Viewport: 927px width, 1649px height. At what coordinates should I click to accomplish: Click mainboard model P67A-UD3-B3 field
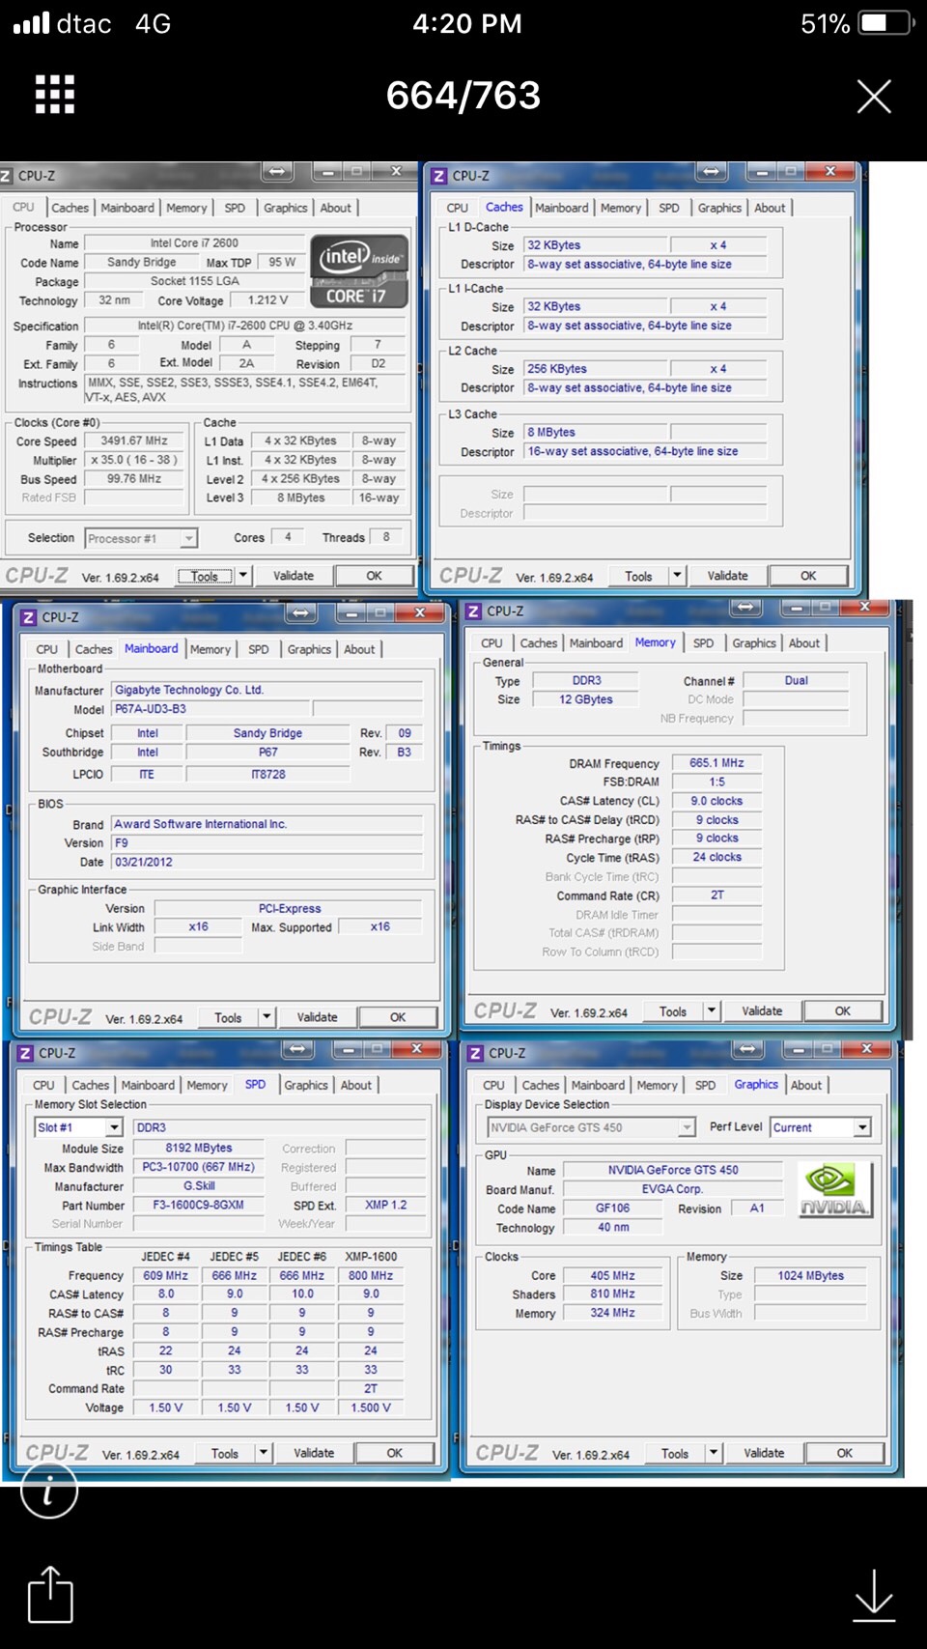[210, 709]
